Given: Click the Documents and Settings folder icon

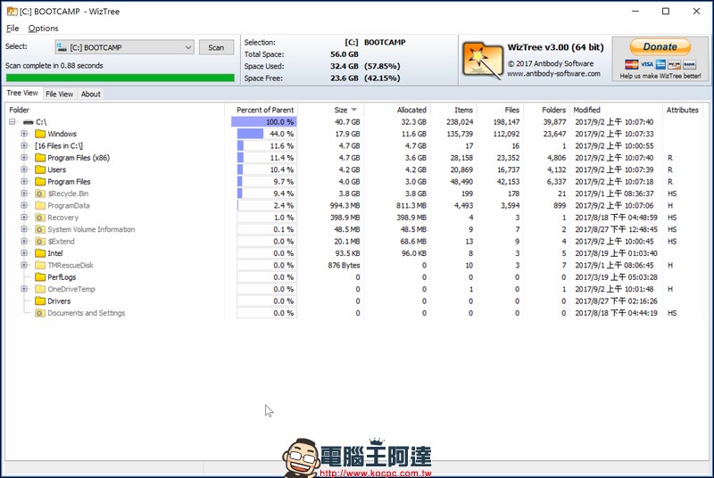Looking at the screenshot, I should click(x=40, y=313).
